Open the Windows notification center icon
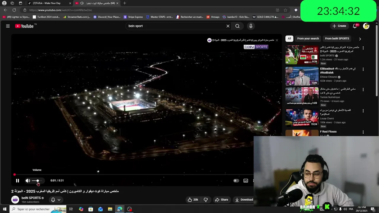The width and height of the screenshot is (379, 213). pyautogui.click(x=373, y=209)
